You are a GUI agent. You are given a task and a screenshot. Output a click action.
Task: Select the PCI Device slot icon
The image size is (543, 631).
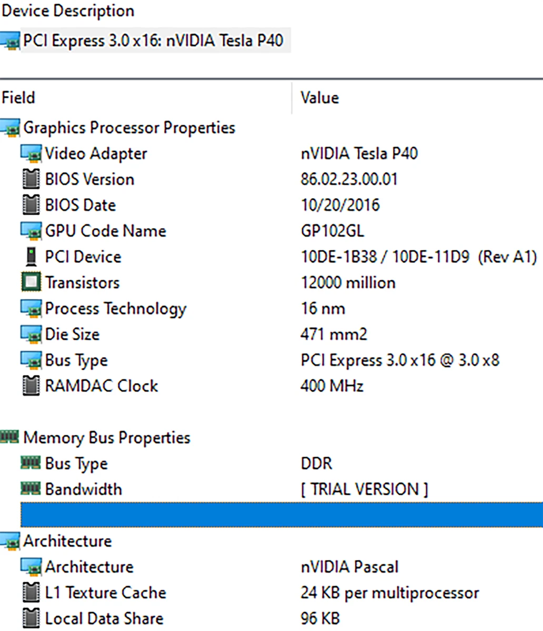pos(32,257)
